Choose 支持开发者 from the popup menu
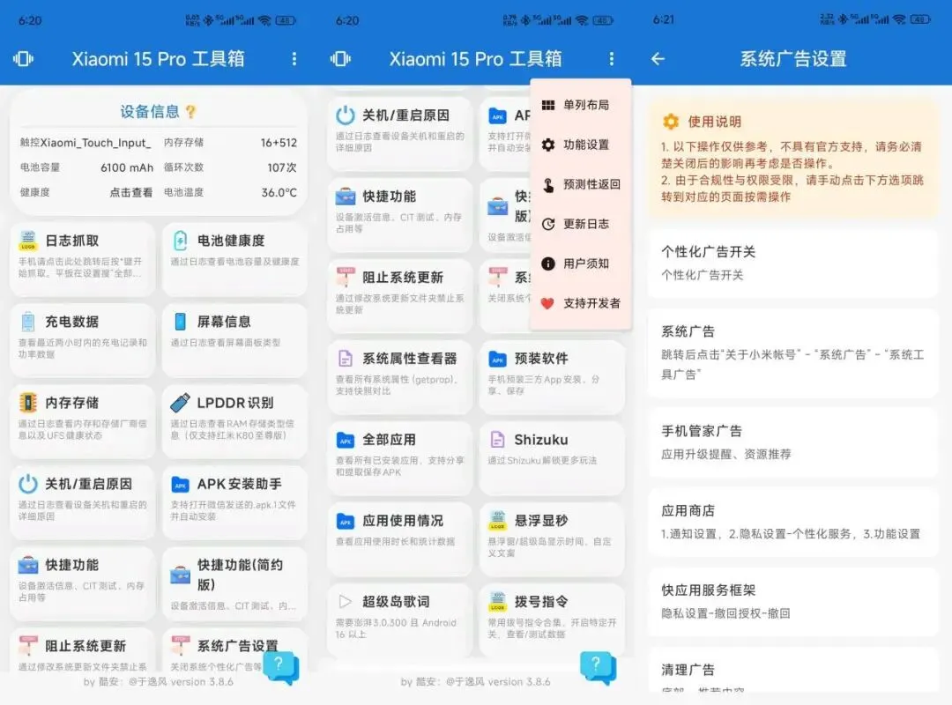The width and height of the screenshot is (952, 705). click(581, 303)
